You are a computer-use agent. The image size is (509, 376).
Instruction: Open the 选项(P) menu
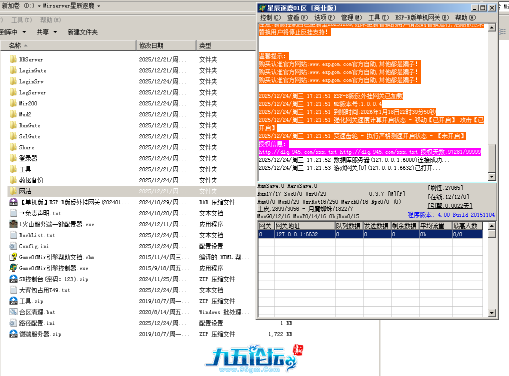[324, 17]
